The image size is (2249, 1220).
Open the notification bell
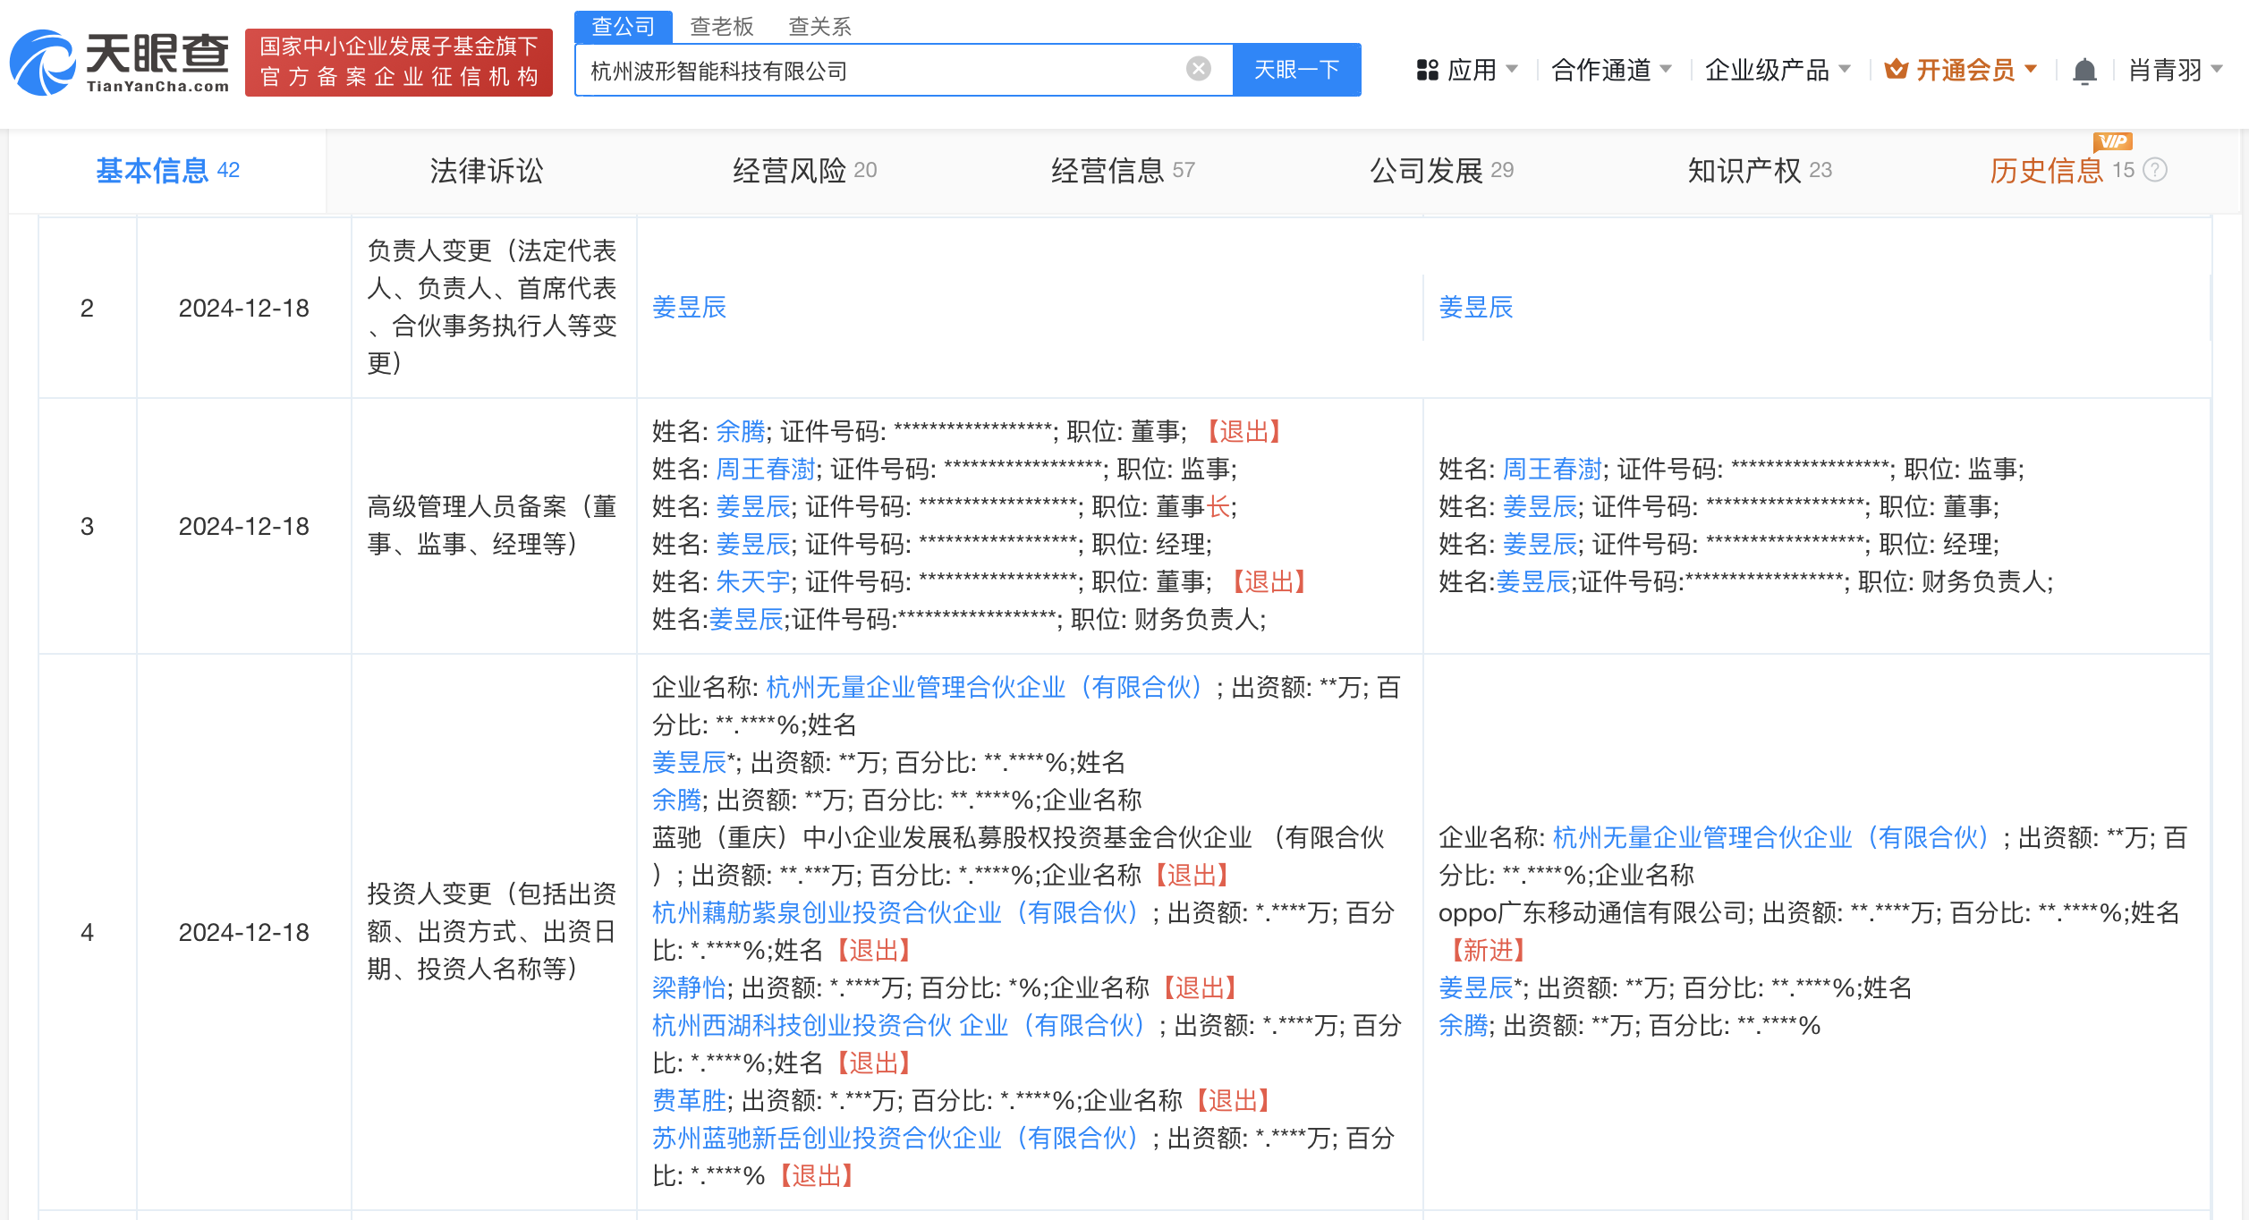2084,70
